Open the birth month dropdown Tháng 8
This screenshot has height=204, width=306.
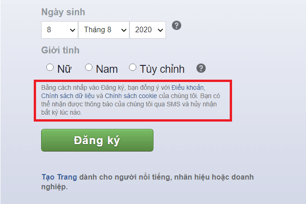pyautogui.click(x=104, y=30)
